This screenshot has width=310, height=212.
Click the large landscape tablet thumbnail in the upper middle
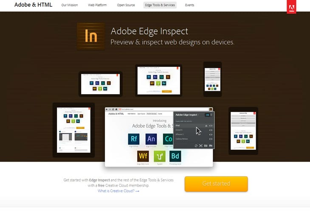pyautogui.click(x=159, y=80)
